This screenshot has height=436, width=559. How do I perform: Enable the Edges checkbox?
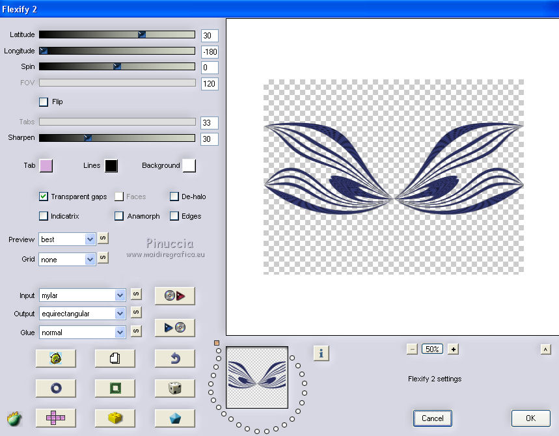(174, 216)
